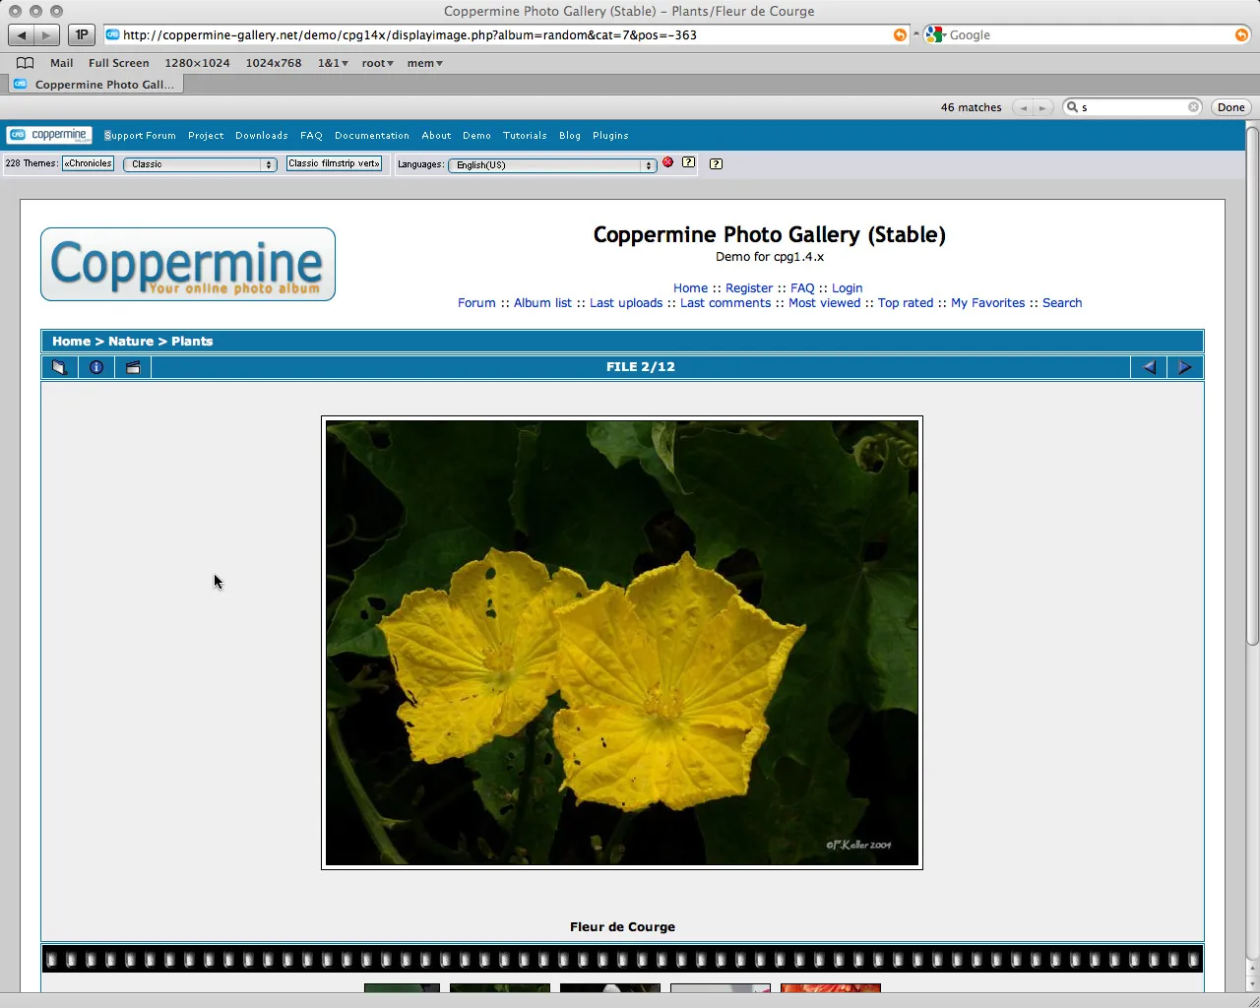1260x1008 pixels.
Task: Return to the thumbnail page icon
Action: click(59, 367)
